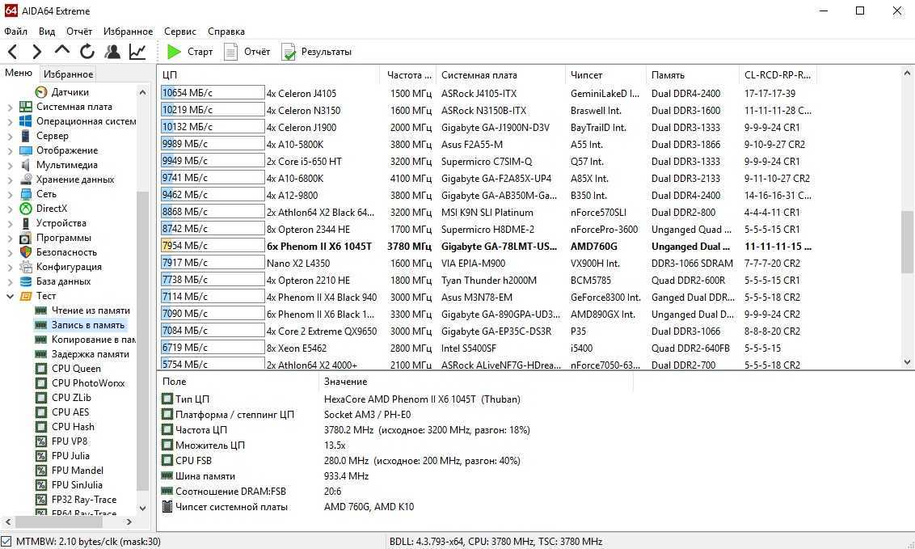
Task: Select the Датчики sensor item
Action: [70, 92]
